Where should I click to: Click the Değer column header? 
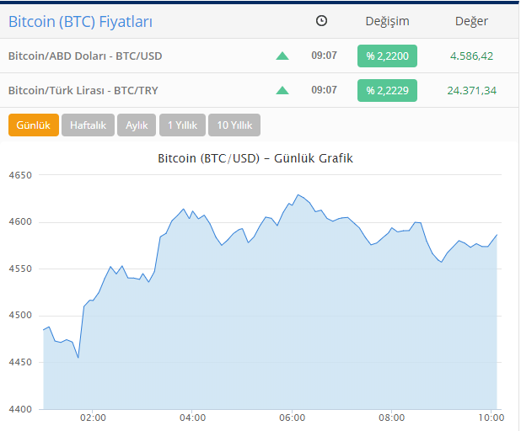471,22
